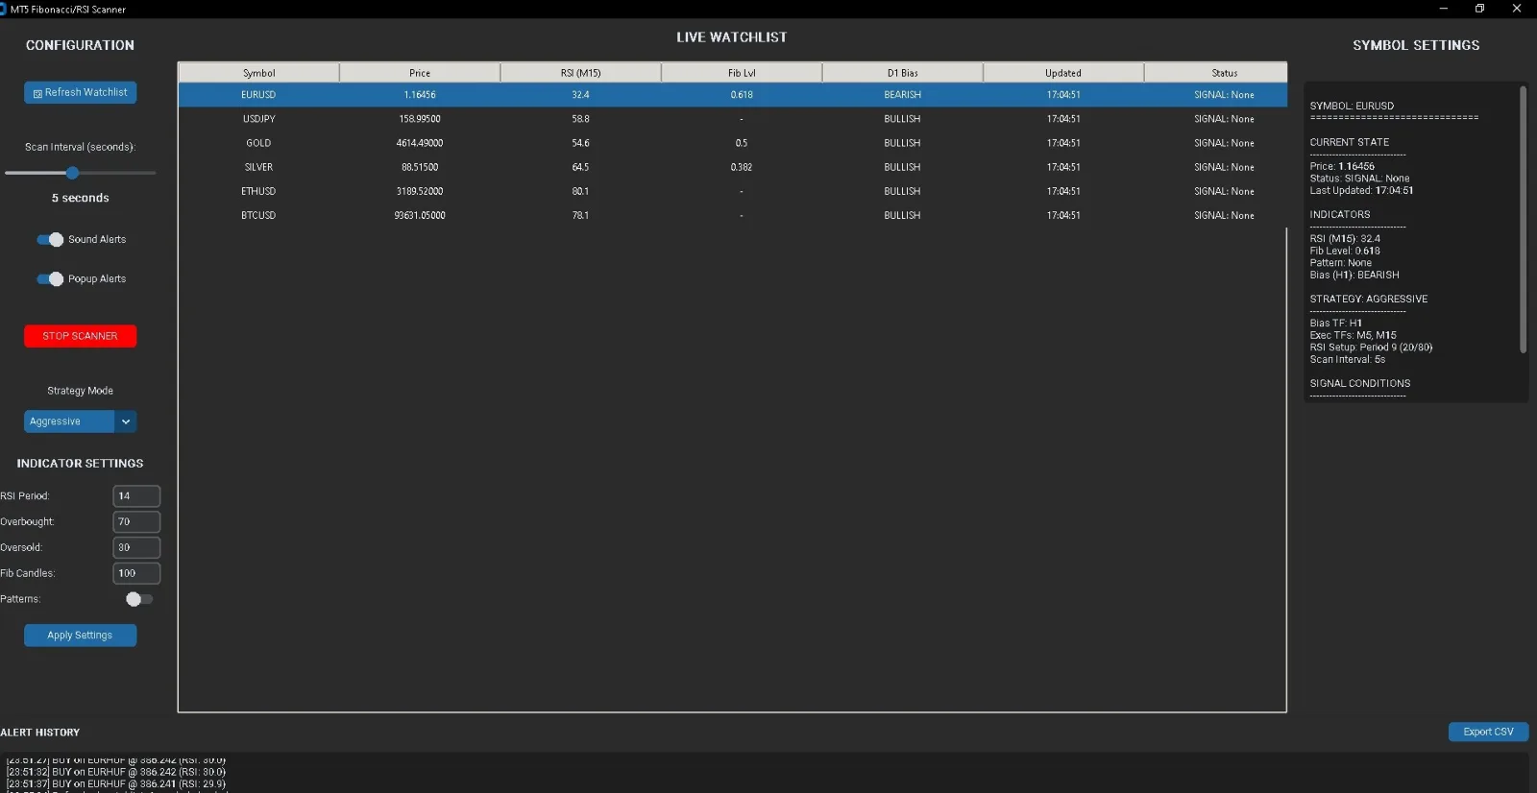Click the MT5 scanner app icon in title bar
This screenshot has height=793, width=1537.
3,9
